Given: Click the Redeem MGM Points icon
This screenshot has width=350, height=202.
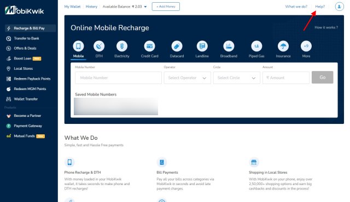Looking at the screenshot, I should [9, 89].
